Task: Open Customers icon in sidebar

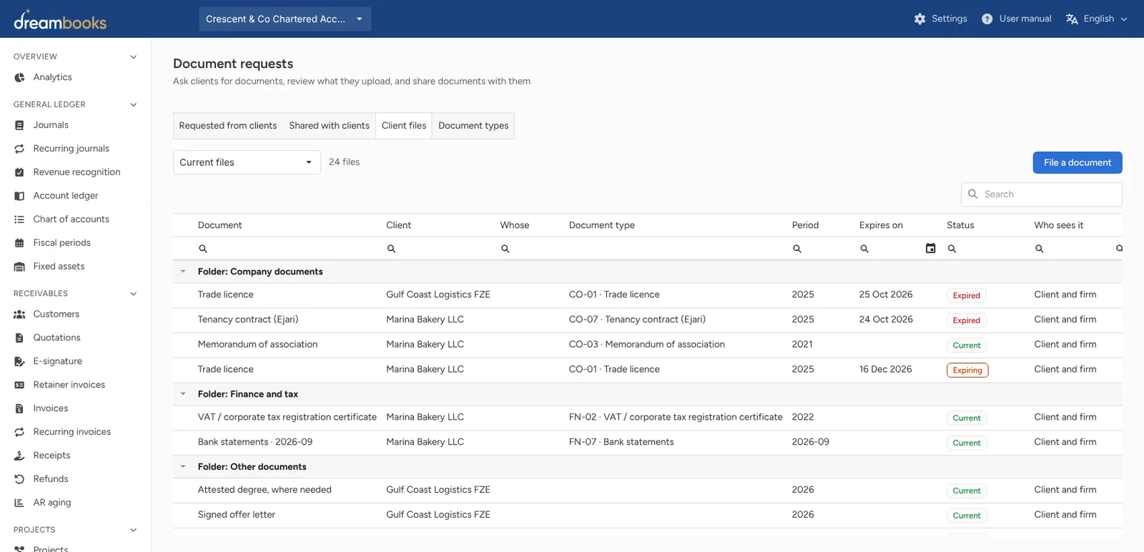Action: 19,315
